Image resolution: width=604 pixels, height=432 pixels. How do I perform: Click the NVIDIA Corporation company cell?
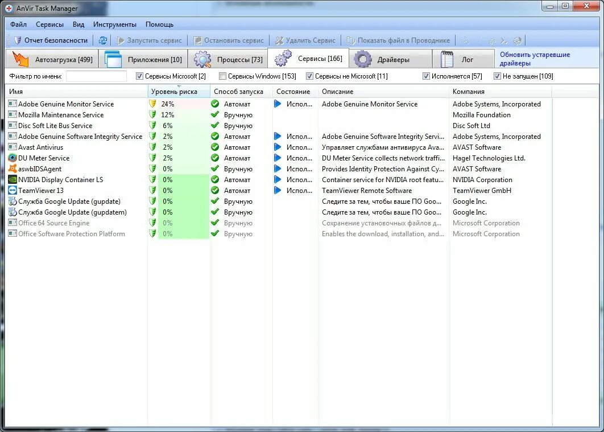[x=482, y=180]
